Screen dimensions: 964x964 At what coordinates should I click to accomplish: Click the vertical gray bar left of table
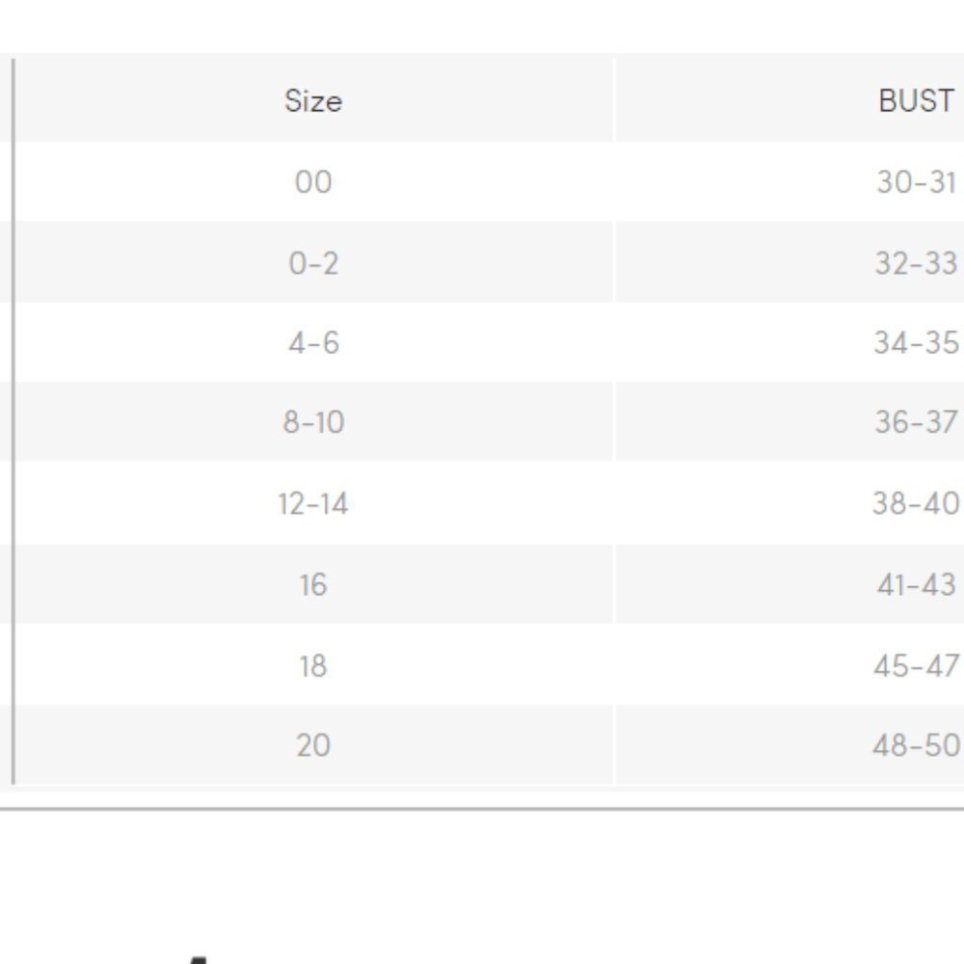coord(13,421)
